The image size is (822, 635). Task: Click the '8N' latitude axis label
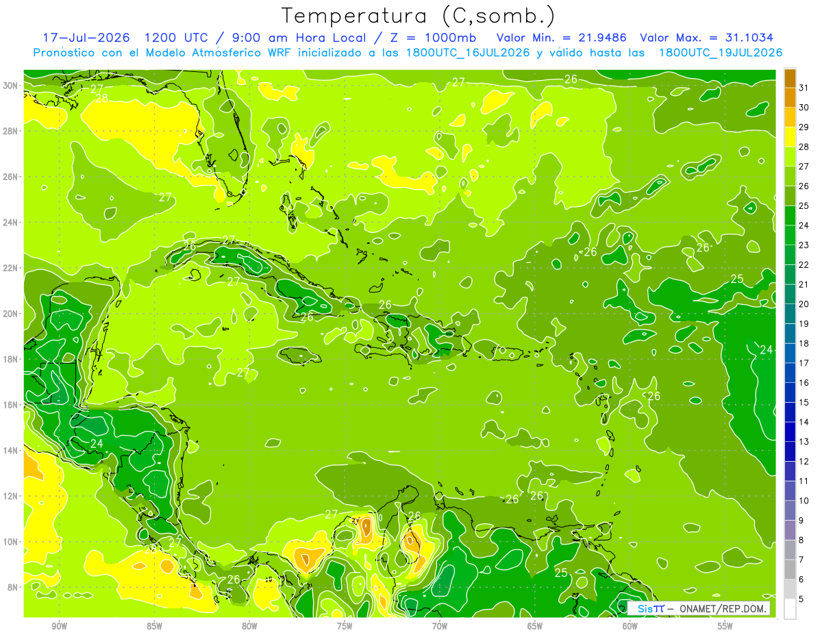pyautogui.click(x=14, y=587)
